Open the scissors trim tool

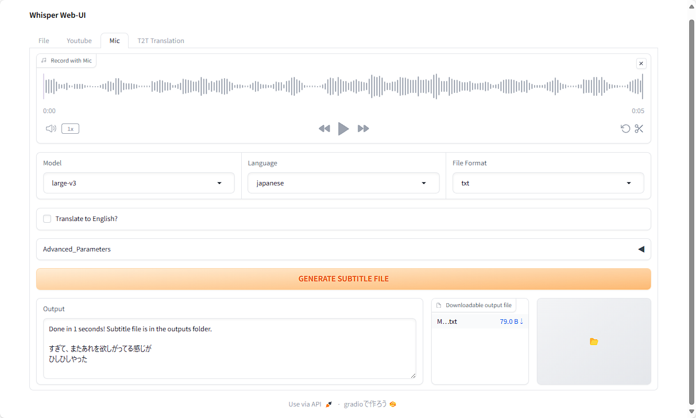639,129
